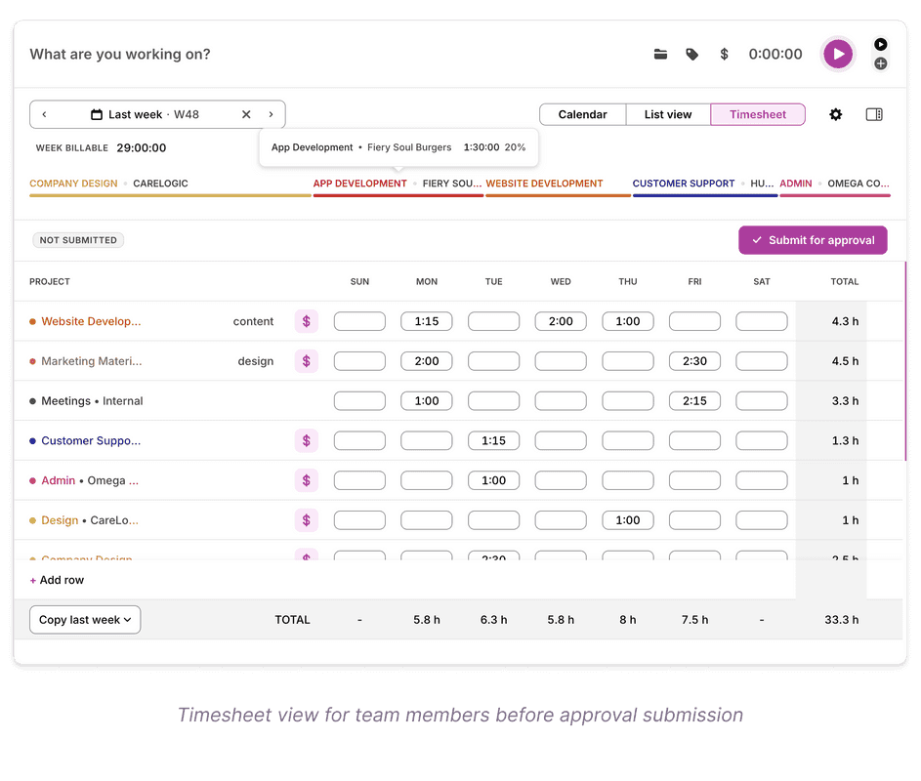The width and height of the screenshot is (921, 781).
Task: Add a tag using the tag icon
Action: coord(692,55)
